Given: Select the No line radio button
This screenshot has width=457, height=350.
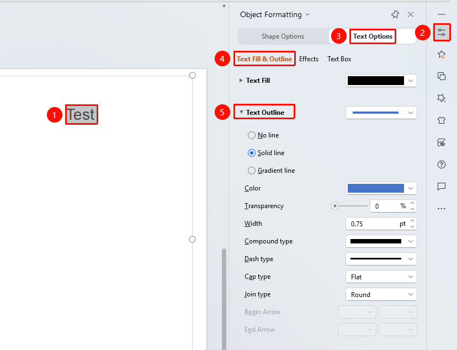Looking at the screenshot, I should pyautogui.click(x=252, y=135).
